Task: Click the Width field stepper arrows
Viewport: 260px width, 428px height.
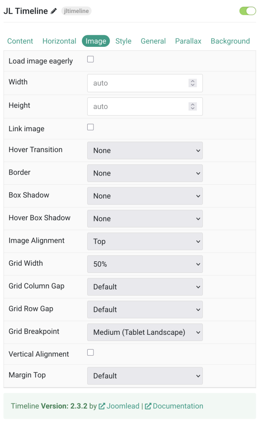Action: click(192, 83)
